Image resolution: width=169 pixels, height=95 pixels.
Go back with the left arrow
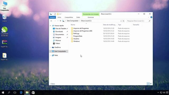click(51, 21)
